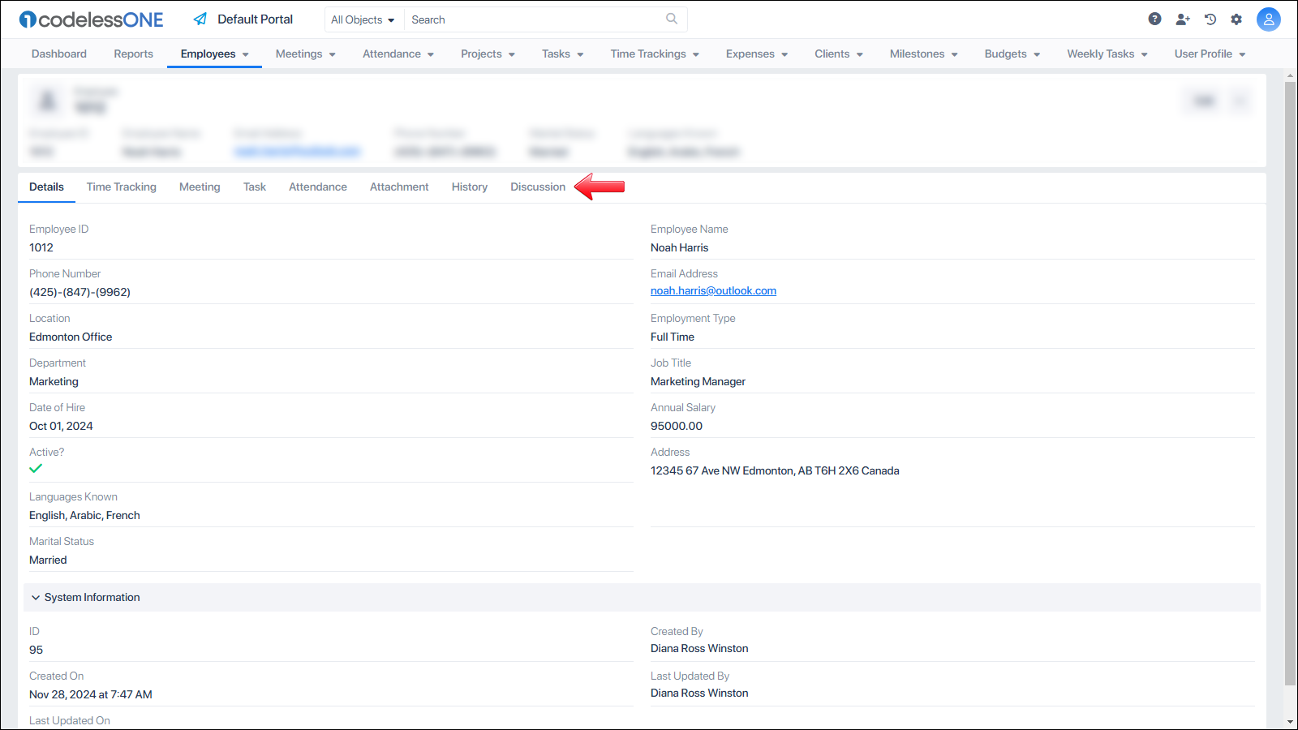Click the Active green checkmark

point(36,469)
